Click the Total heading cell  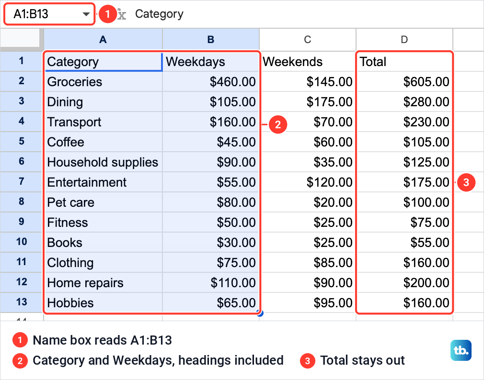[404, 62]
